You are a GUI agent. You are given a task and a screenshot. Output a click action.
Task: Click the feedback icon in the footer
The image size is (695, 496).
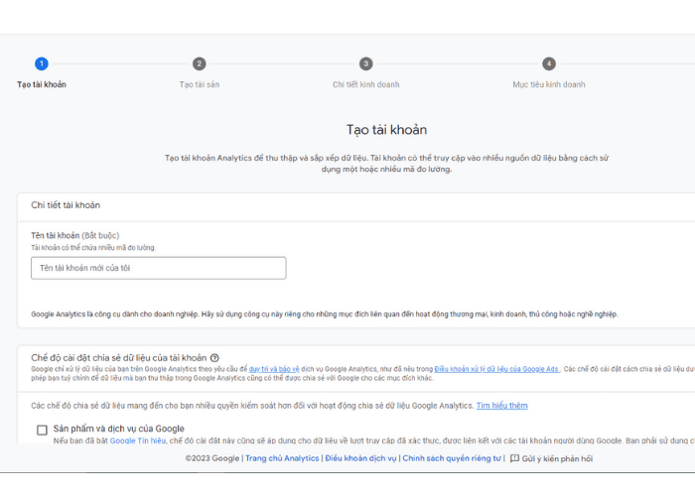pyautogui.click(x=514, y=458)
